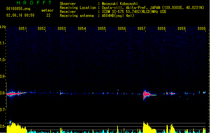Viewport: 210px width, 133px height.
Task: Click the 0.8 kHz axis label
Action: (x=3, y=93)
